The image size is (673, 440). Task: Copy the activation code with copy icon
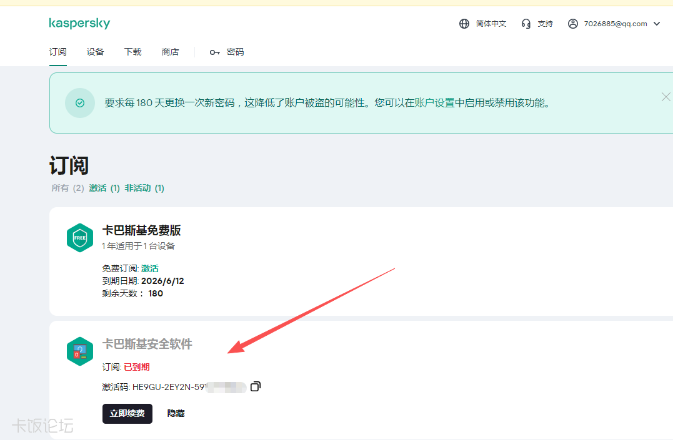click(x=255, y=387)
